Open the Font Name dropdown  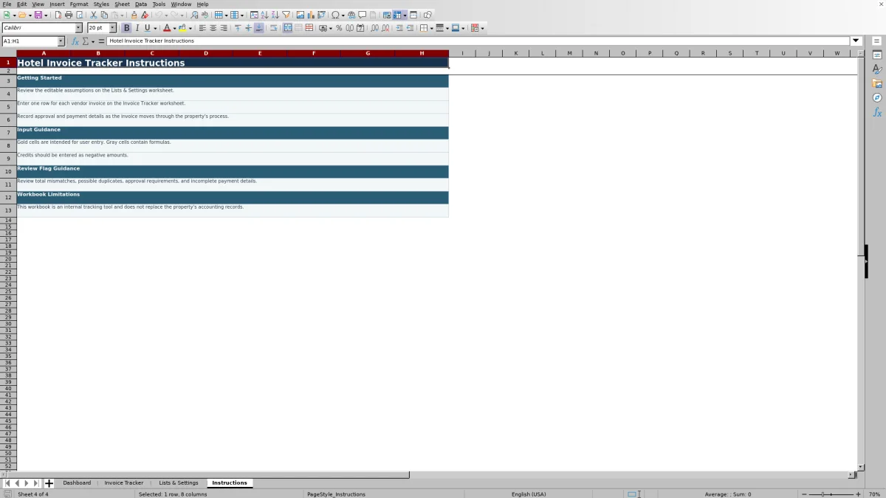pos(78,28)
